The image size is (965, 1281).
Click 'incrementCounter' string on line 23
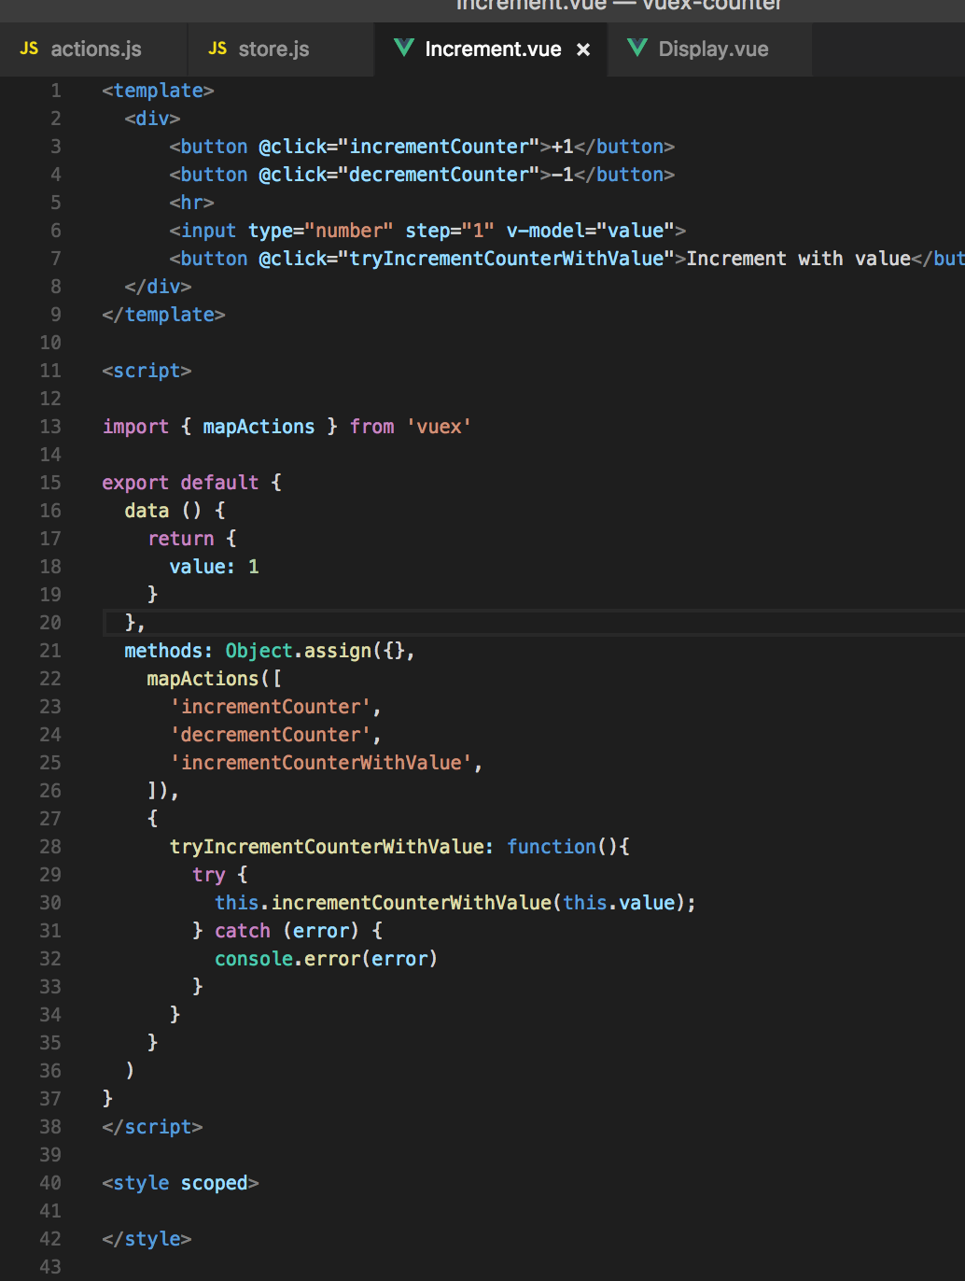coord(271,707)
